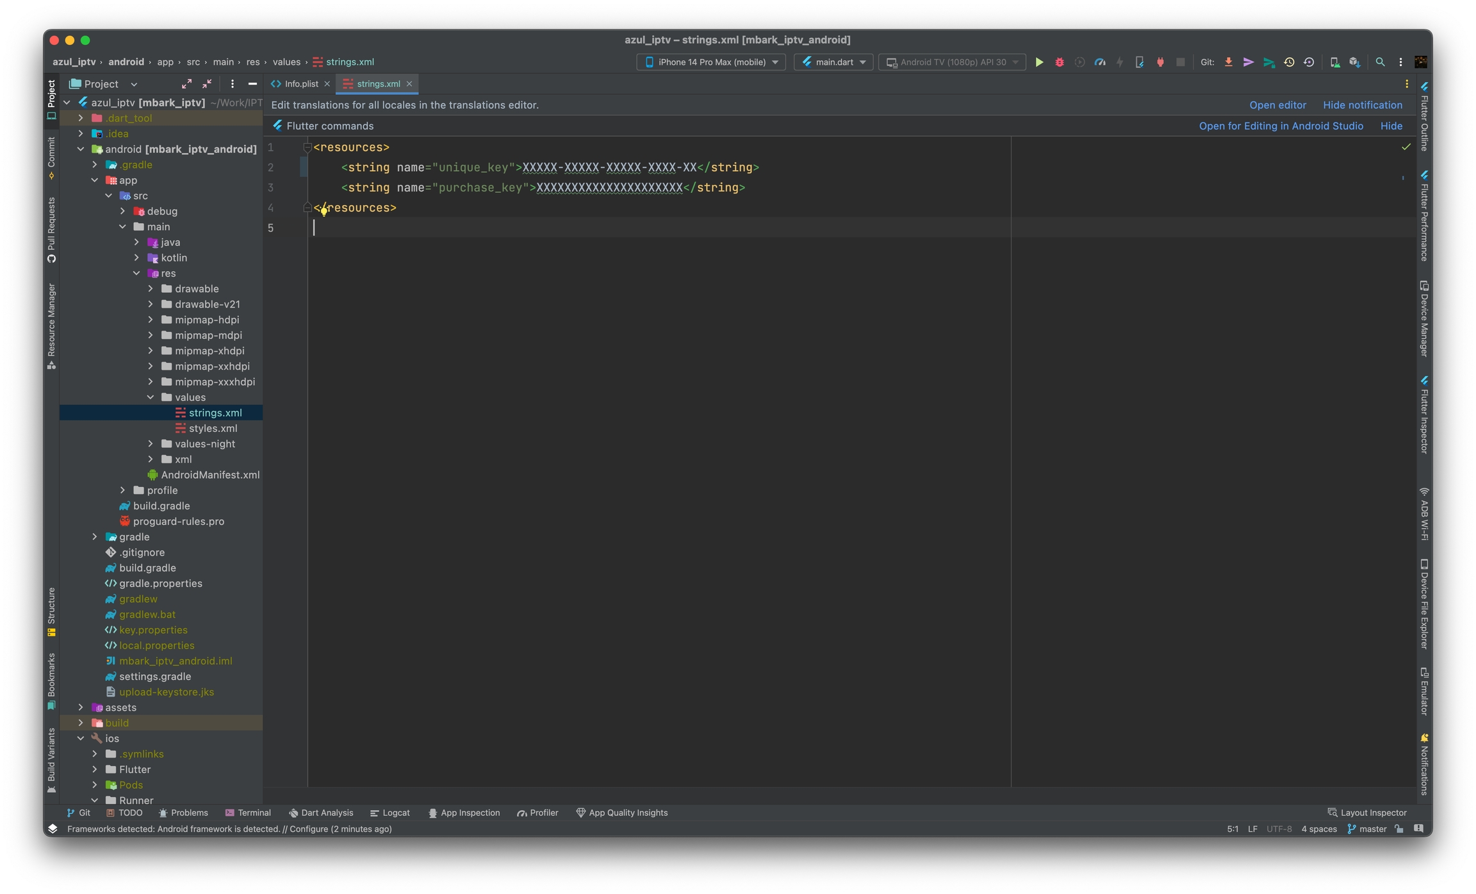Run the app with green play button
This screenshot has width=1476, height=894.
pos(1039,62)
